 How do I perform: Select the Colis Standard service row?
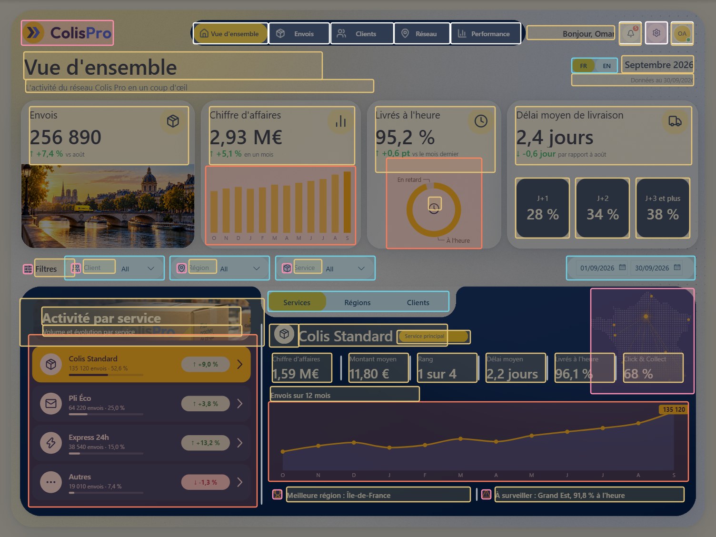coord(141,364)
